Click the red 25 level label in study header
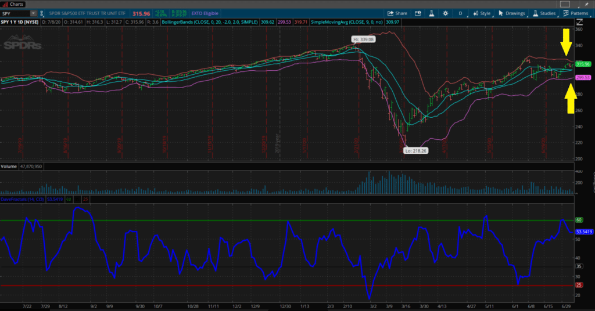 pos(85,199)
